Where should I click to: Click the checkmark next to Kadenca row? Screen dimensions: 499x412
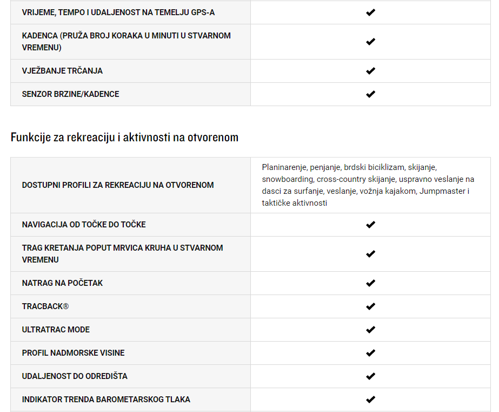pyautogui.click(x=370, y=42)
